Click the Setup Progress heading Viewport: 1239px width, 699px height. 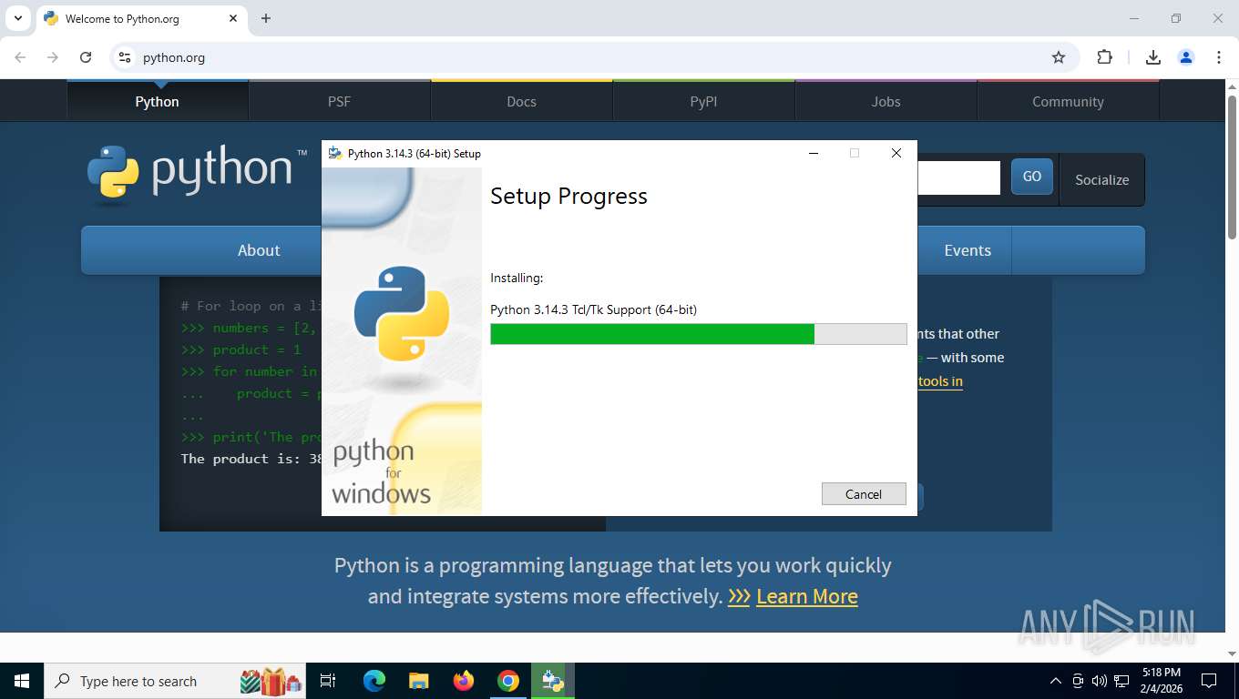click(568, 196)
